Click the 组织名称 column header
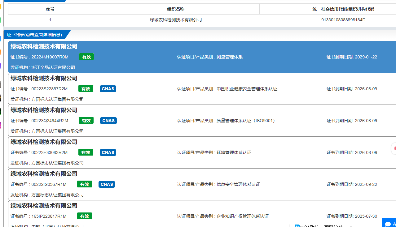 point(176,9)
